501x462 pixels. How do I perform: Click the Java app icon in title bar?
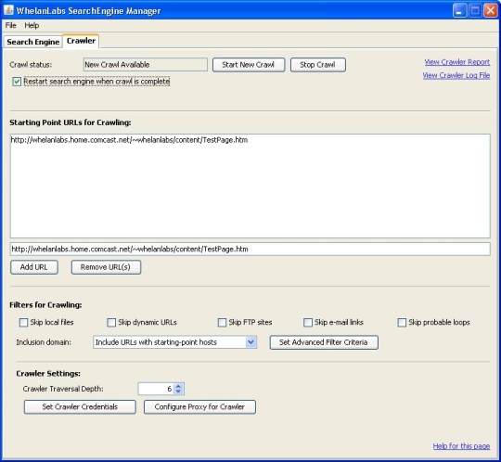[x=8, y=10]
